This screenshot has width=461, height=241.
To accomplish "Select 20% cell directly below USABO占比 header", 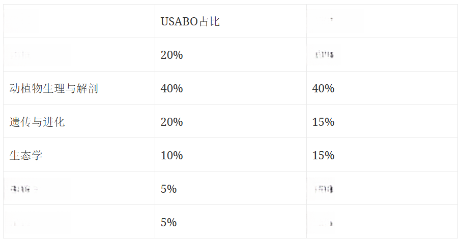I will tap(231, 54).
